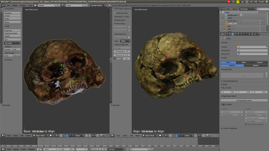Toggle visibility of the MVS object
Image resolution: width=269 pixels, height=151 pixels.
click(x=260, y=29)
